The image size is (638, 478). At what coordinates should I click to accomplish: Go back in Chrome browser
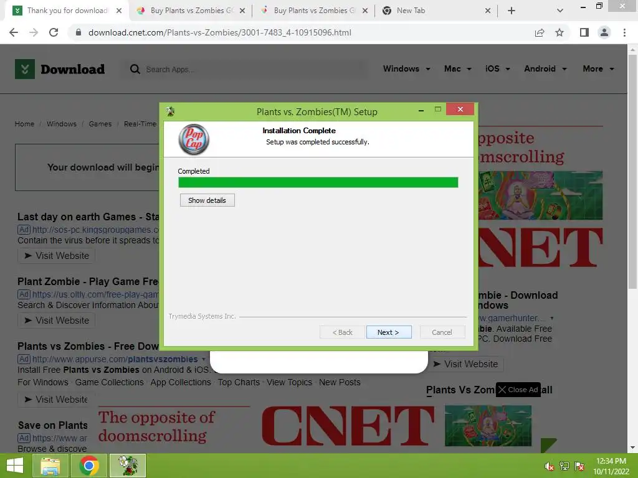click(x=14, y=32)
